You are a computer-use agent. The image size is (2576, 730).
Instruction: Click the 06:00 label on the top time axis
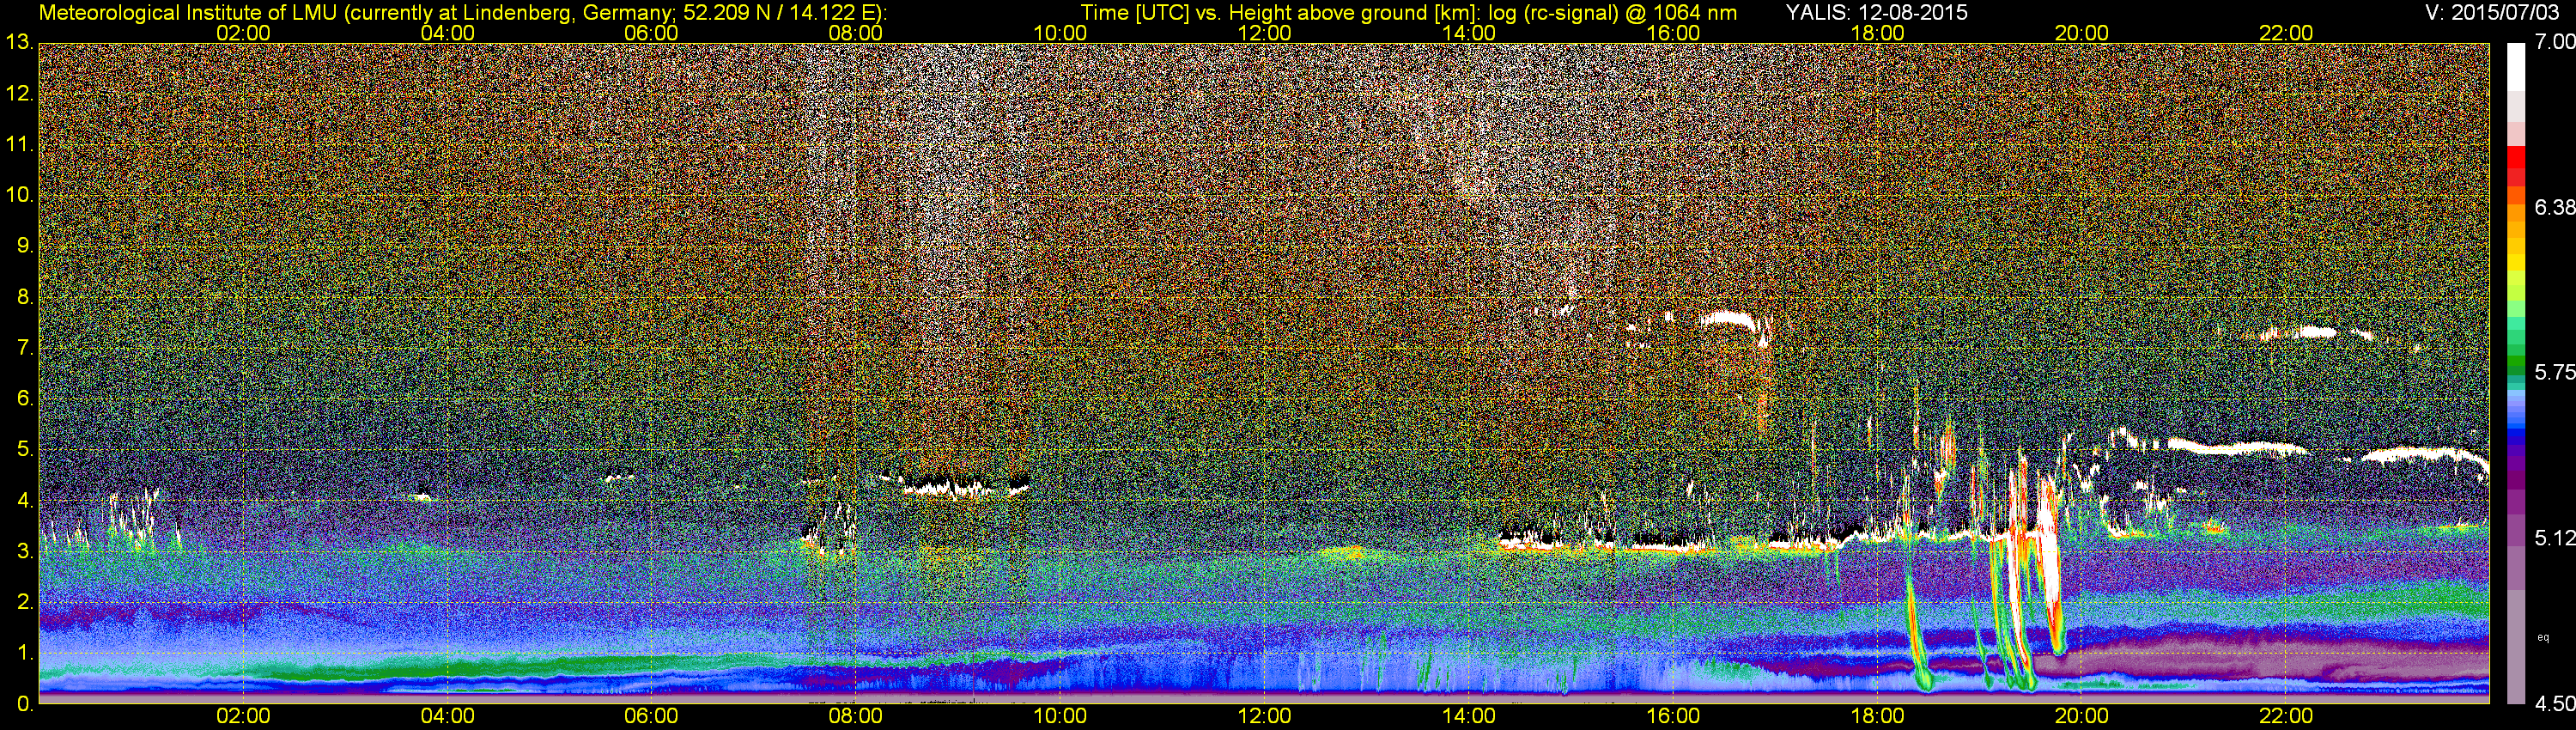651,33
